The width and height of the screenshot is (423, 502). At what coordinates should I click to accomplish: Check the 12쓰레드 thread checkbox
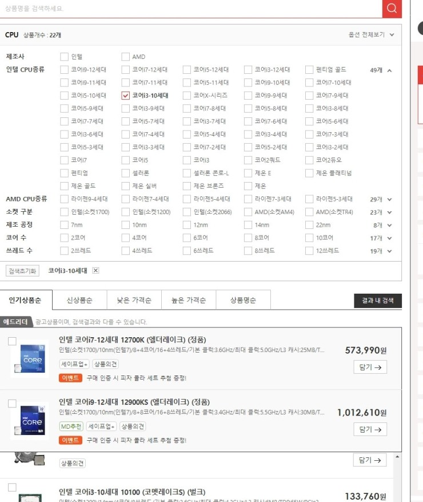309,251
